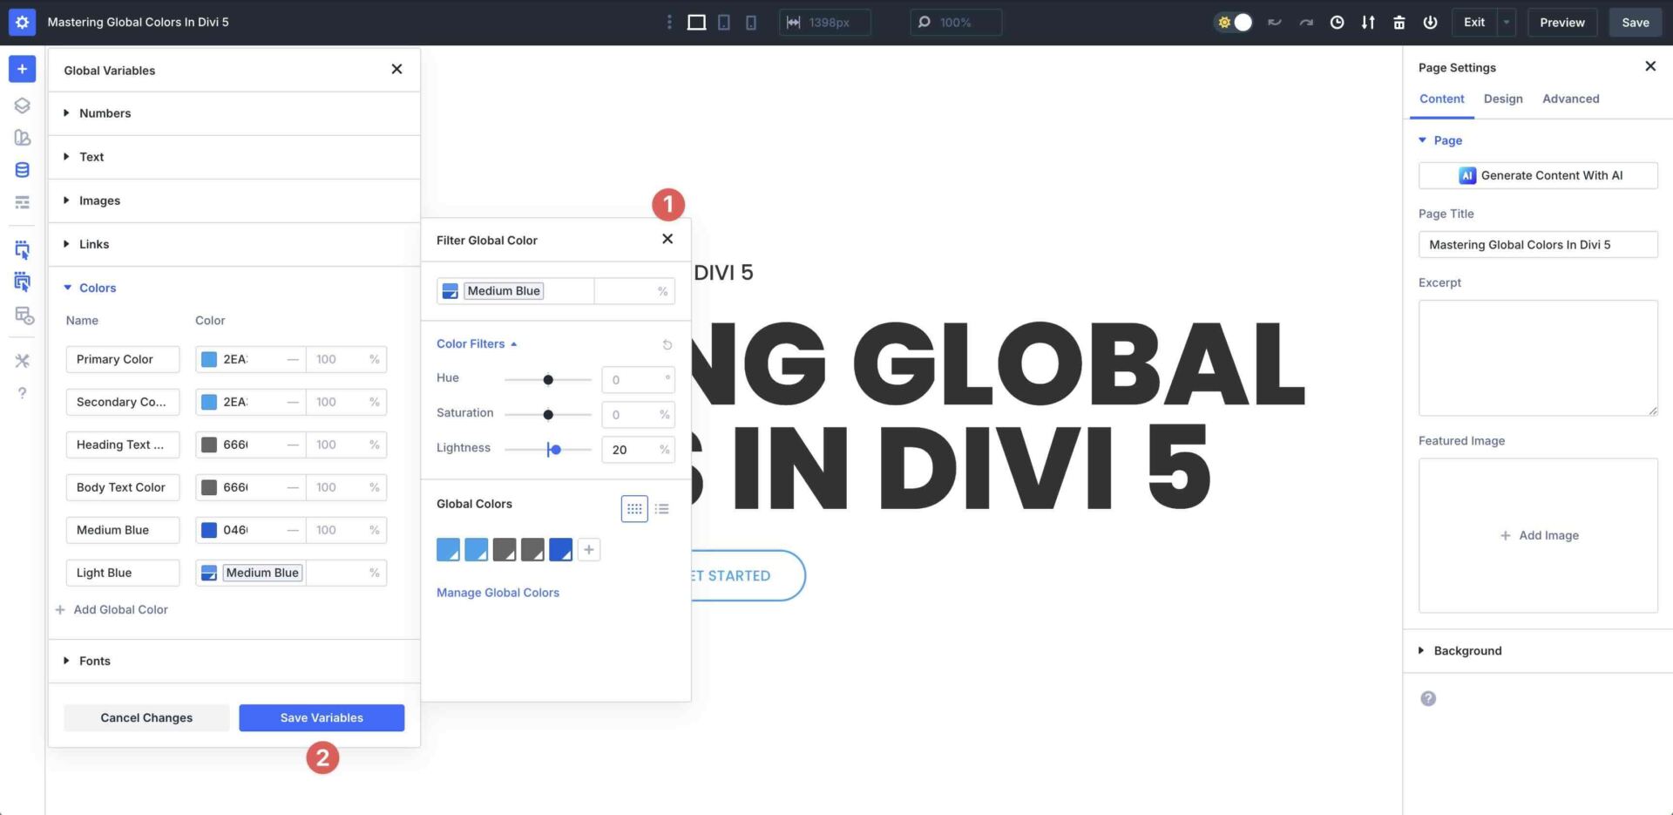Click the Save Variables button
1673x815 pixels.
322,717
